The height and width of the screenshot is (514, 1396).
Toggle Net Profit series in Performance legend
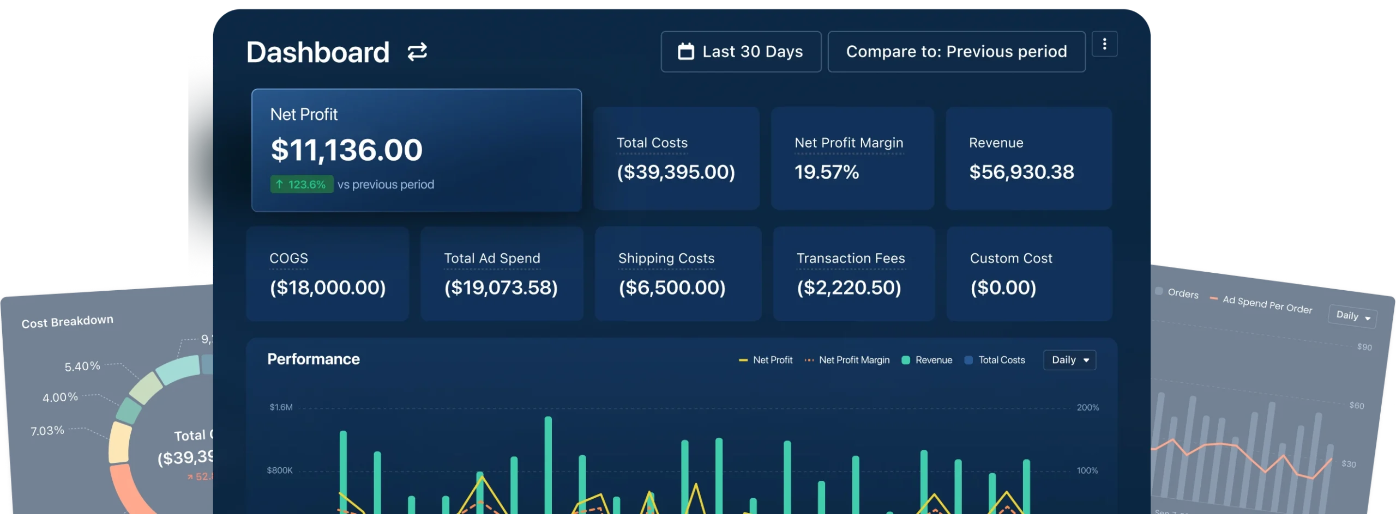tap(766, 360)
